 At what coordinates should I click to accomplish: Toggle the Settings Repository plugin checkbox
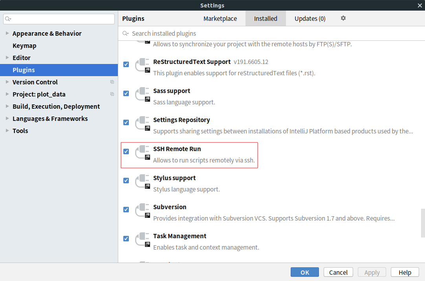(126, 122)
